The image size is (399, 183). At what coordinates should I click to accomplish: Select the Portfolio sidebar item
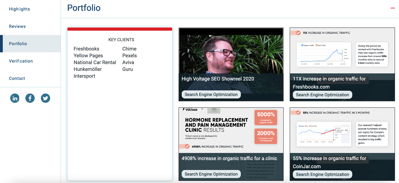point(30,44)
